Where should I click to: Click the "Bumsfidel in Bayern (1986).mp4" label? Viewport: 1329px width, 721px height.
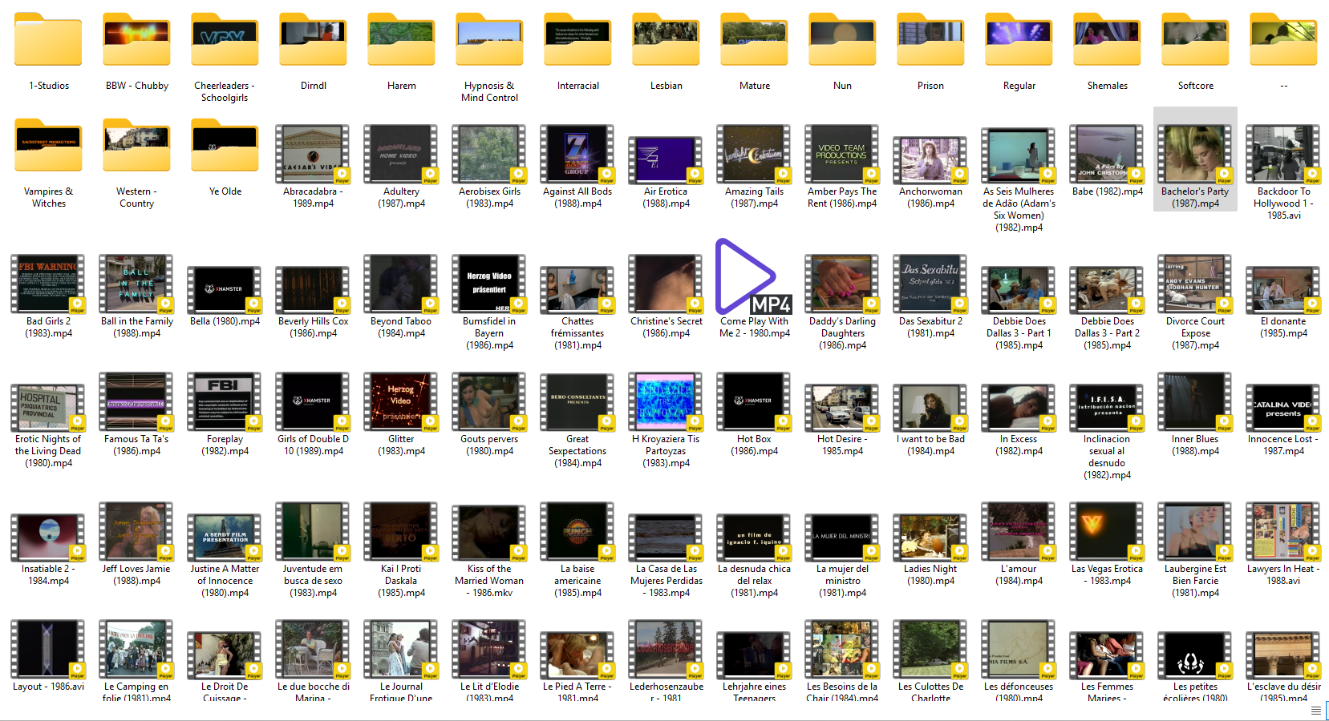click(x=489, y=333)
